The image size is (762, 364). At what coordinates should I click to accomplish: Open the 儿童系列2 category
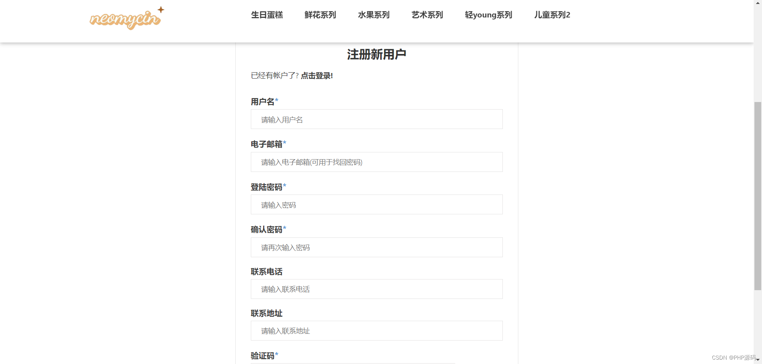tap(552, 15)
